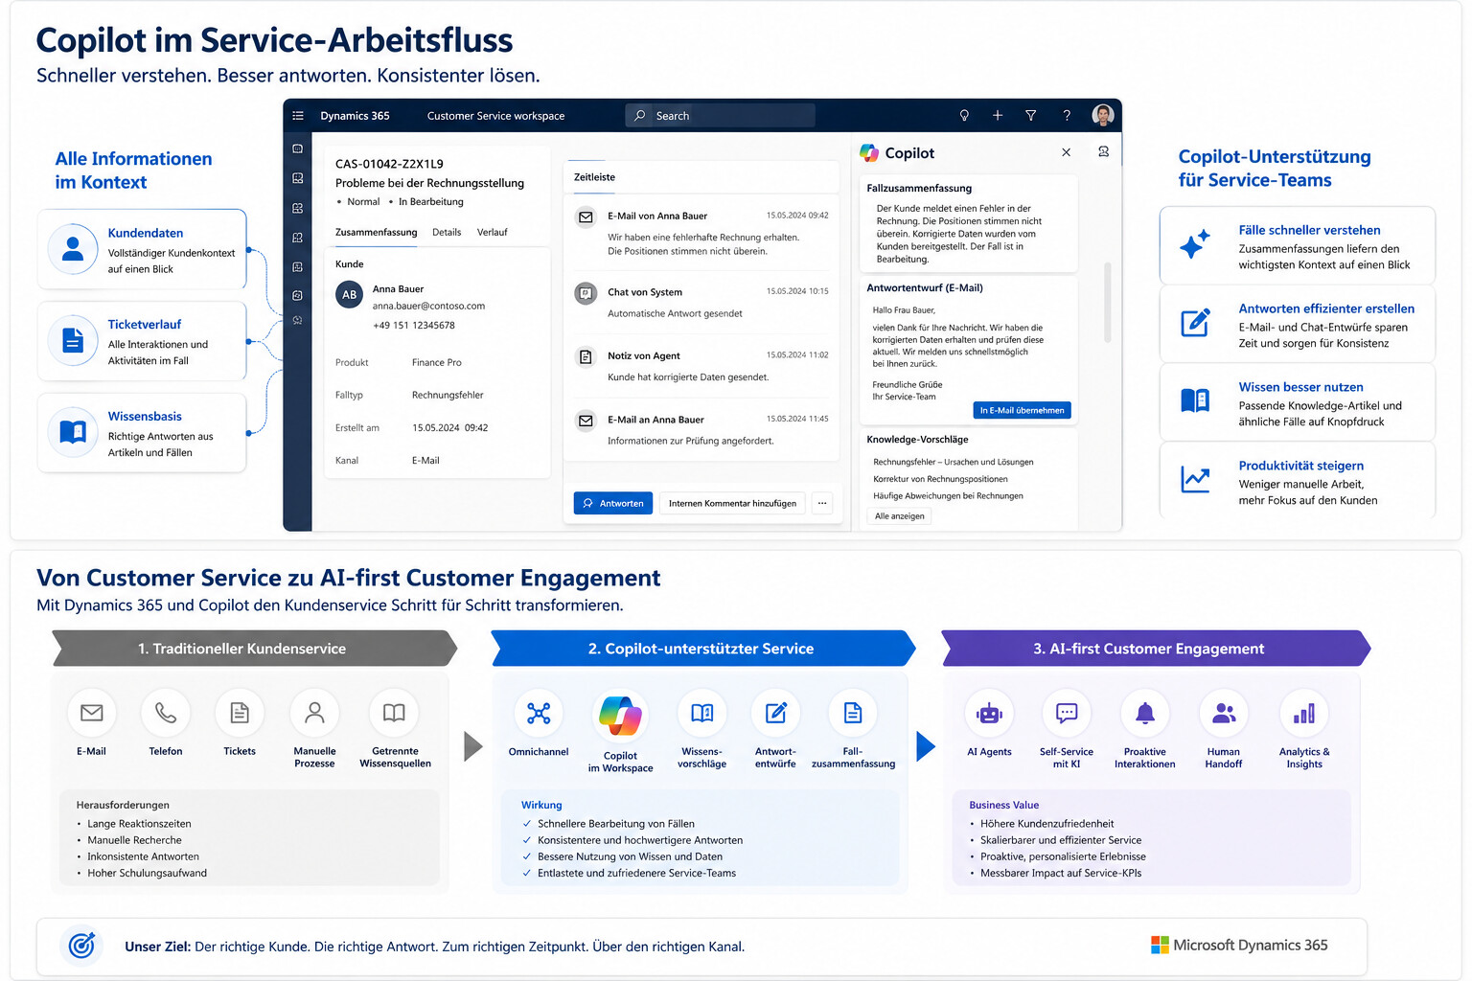1472x981 pixels.
Task: Click the magnifier icon in Search box
Action: click(x=640, y=116)
